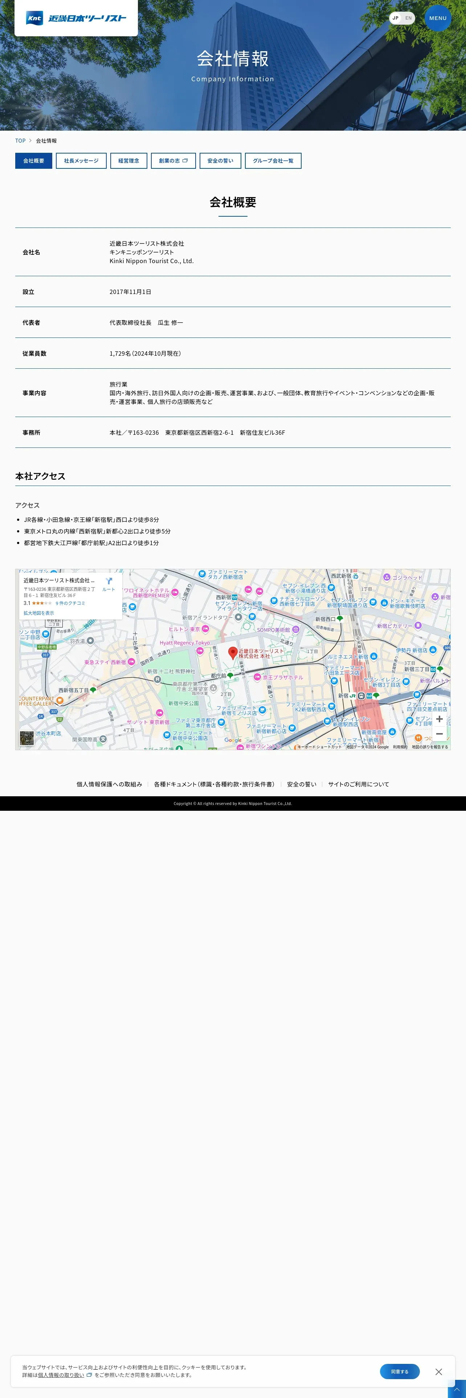Screen dimensions: 466x1398
Task: Open the グループ会社一覧 tab
Action: coord(273,161)
